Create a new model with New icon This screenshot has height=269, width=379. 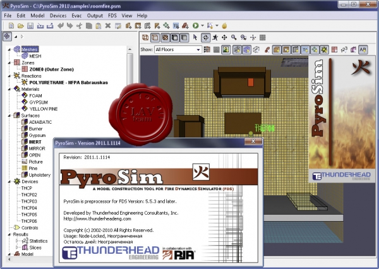coord(11,26)
